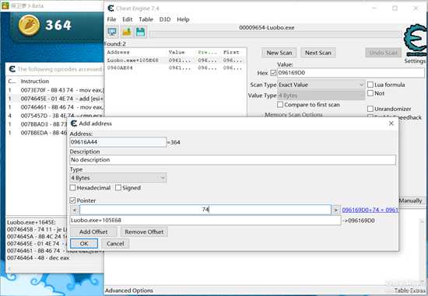Viewport: 428px width, 296px height.
Task: Expand the Value Type dropdown
Action: tap(321, 96)
